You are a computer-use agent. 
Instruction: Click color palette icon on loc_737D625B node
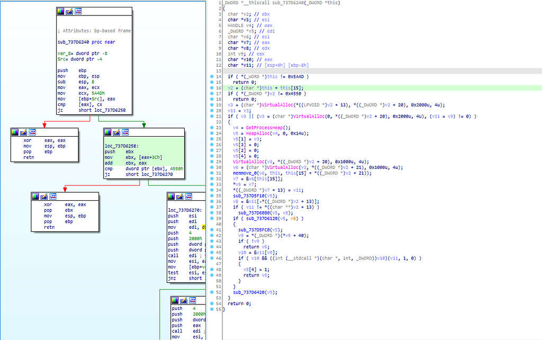pos(107,132)
